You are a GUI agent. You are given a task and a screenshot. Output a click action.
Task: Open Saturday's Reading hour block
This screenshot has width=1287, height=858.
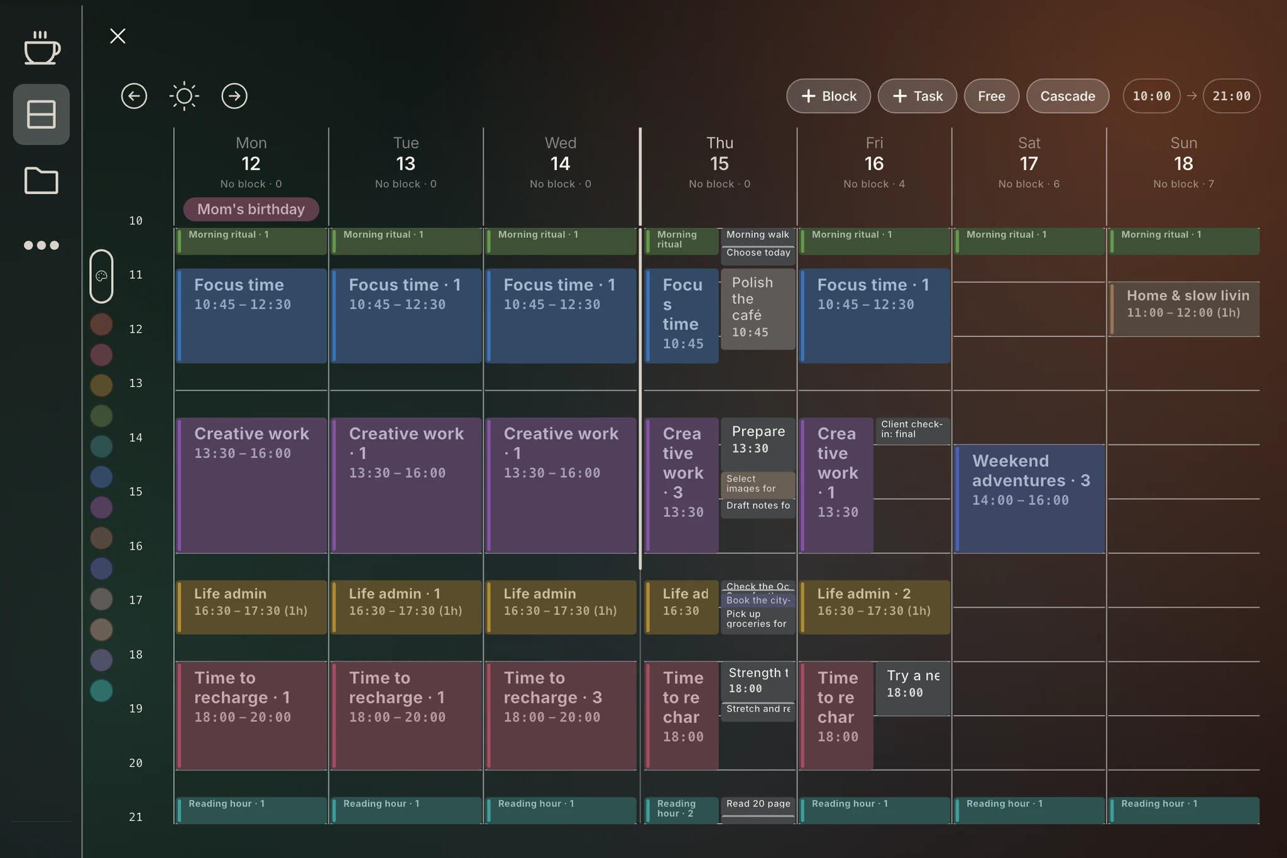tap(1029, 810)
